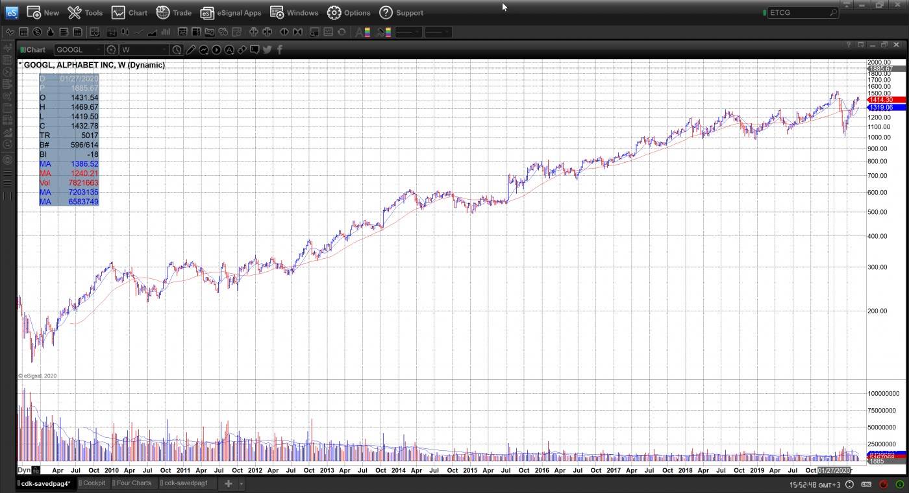The width and height of the screenshot is (909, 493).
Task: Click the symbol settings icon next to GOOGL
Action: coord(112,49)
